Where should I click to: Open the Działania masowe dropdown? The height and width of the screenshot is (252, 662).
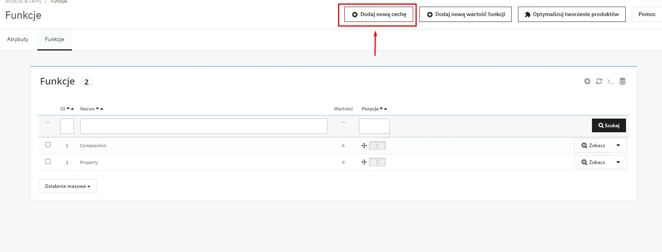tap(67, 186)
